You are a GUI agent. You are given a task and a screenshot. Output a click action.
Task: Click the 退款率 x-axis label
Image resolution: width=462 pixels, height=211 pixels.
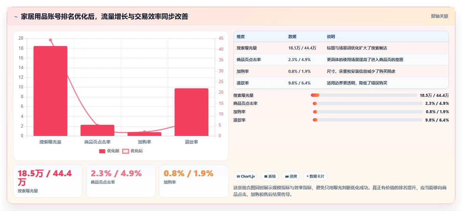point(191,142)
